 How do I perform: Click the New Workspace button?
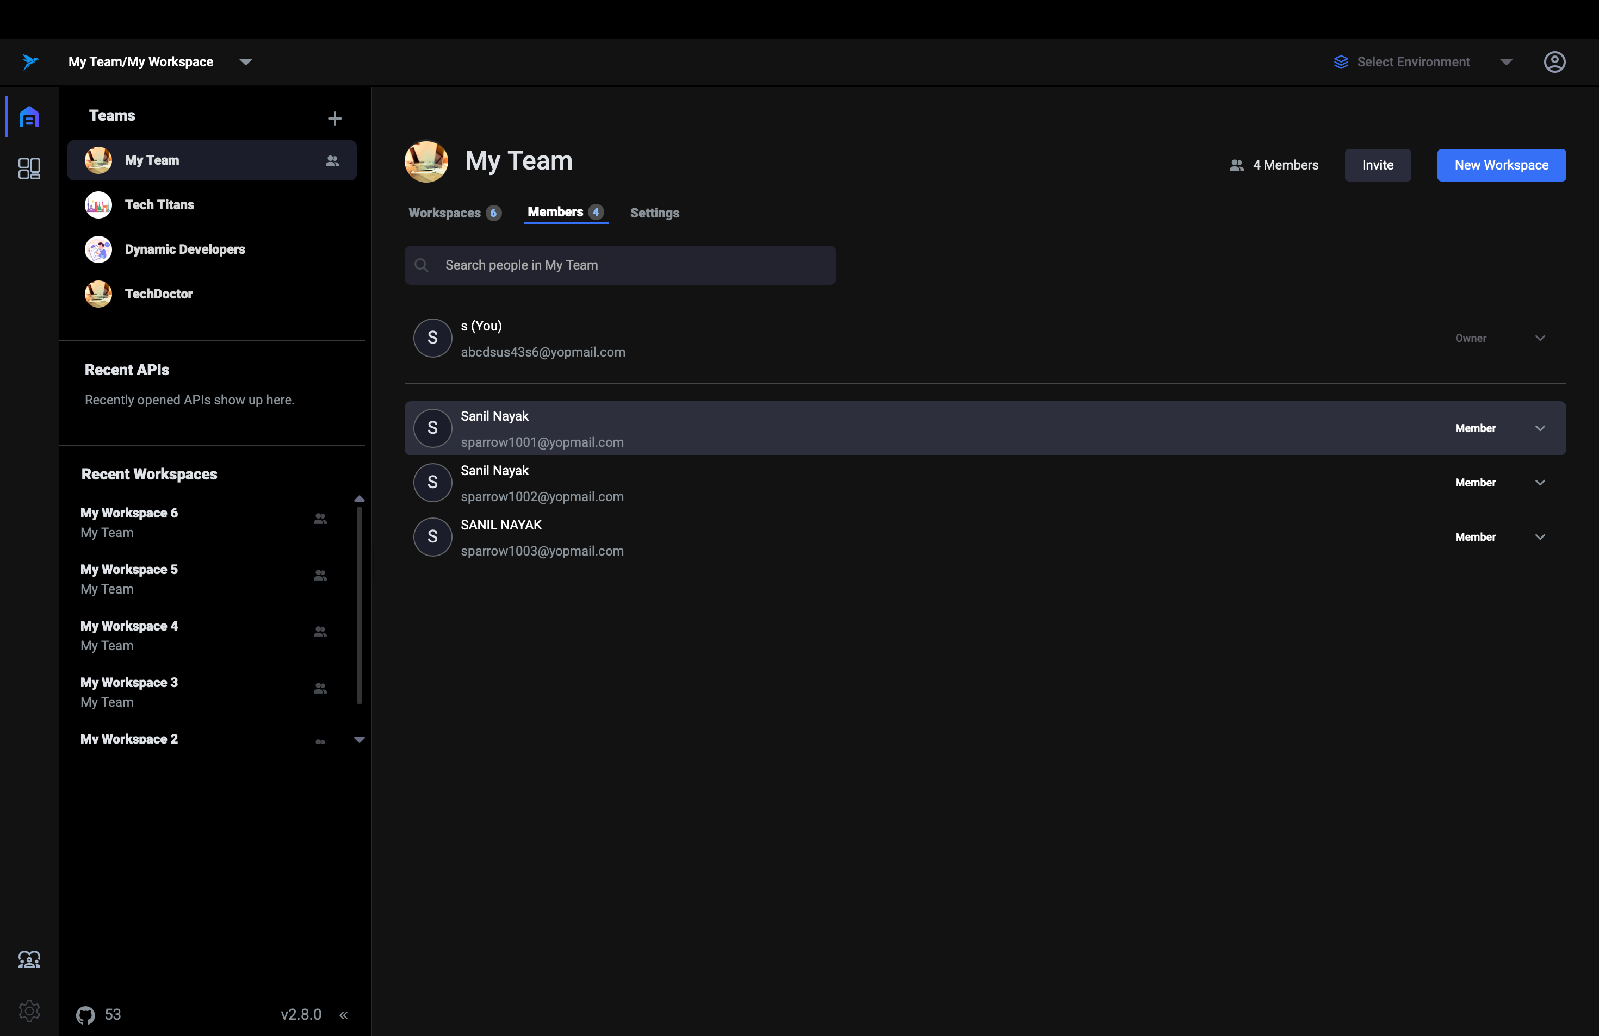(x=1501, y=164)
